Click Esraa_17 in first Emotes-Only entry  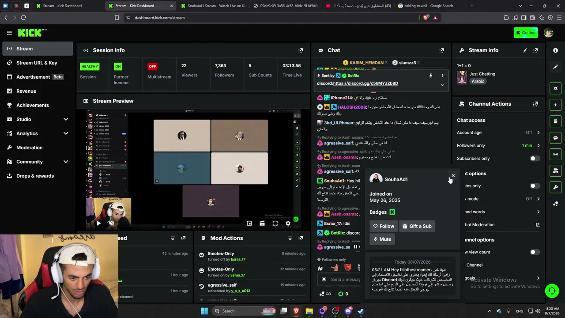[x=238, y=259]
